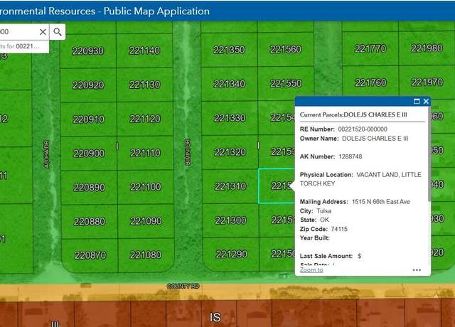Select parcel 220890 on the map
455x327 pixels.
(x=89, y=188)
